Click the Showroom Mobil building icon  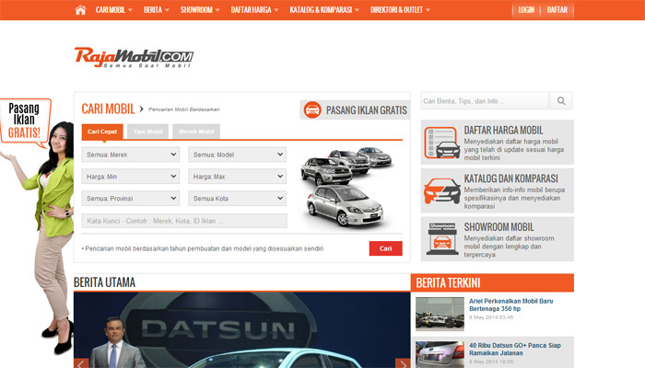(442, 238)
